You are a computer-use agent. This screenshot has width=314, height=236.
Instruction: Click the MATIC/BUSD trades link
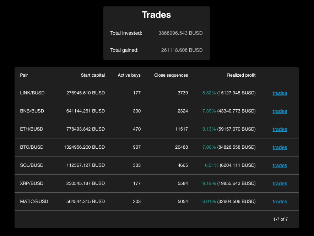[280, 202]
